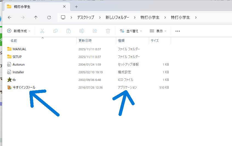Add a new tab with plus button
Image resolution: width=232 pixels, height=146 pixels.
(x=76, y=7)
